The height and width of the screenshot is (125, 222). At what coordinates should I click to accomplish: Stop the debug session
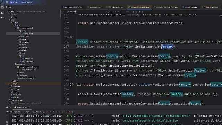[x=47, y=112]
